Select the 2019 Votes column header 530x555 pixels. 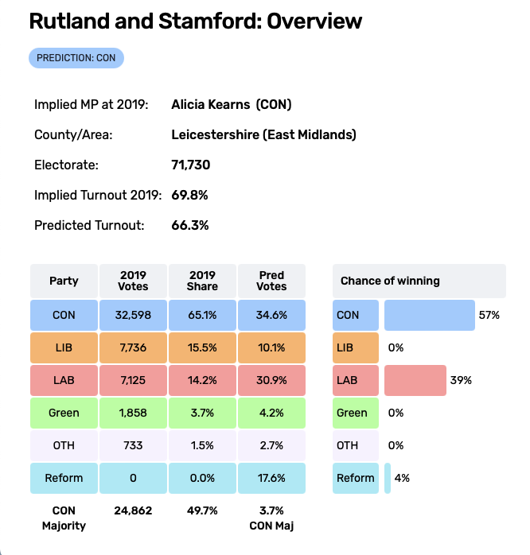tap(133, 281)
